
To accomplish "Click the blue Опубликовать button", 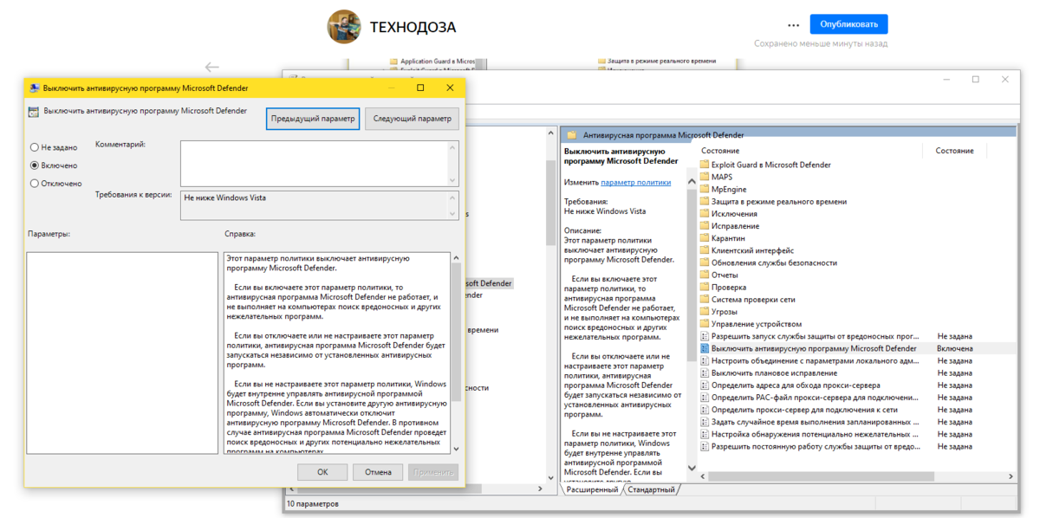I will [x=848, y=24].
